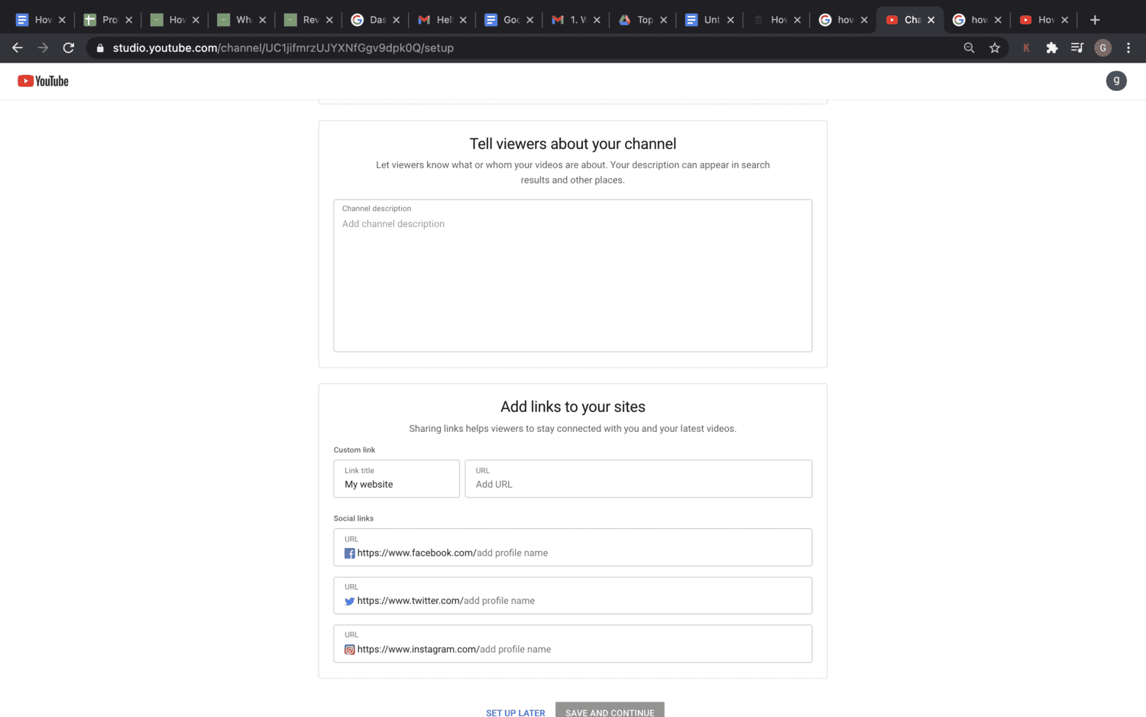Close the 'Rev' tab
Viewport: 1146px width, 717px height.
(329, 20)
